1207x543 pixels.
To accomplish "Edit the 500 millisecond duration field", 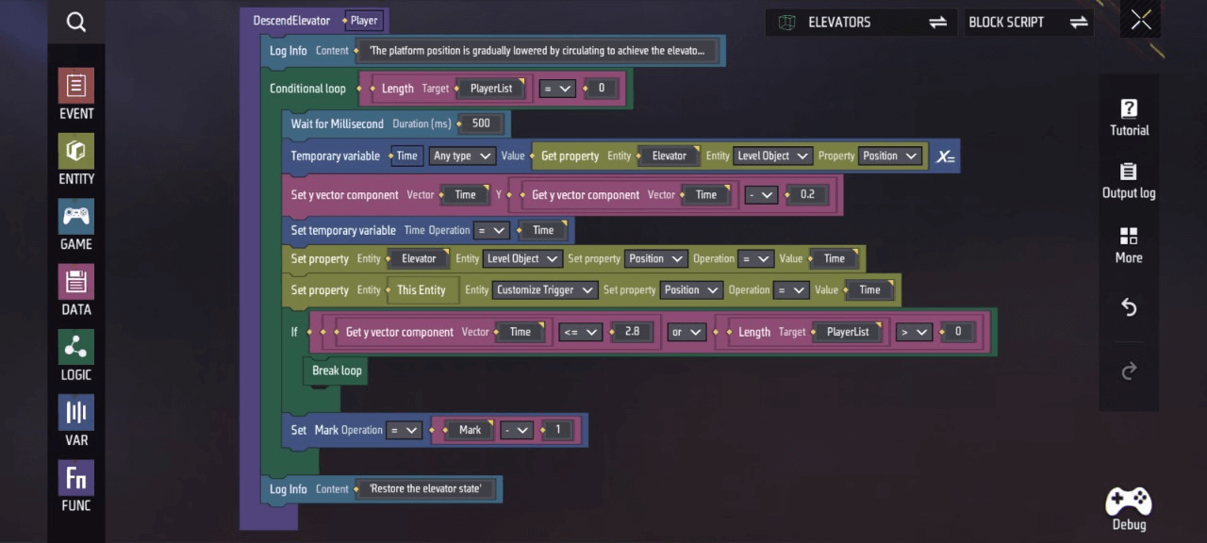I will (481, 123).
